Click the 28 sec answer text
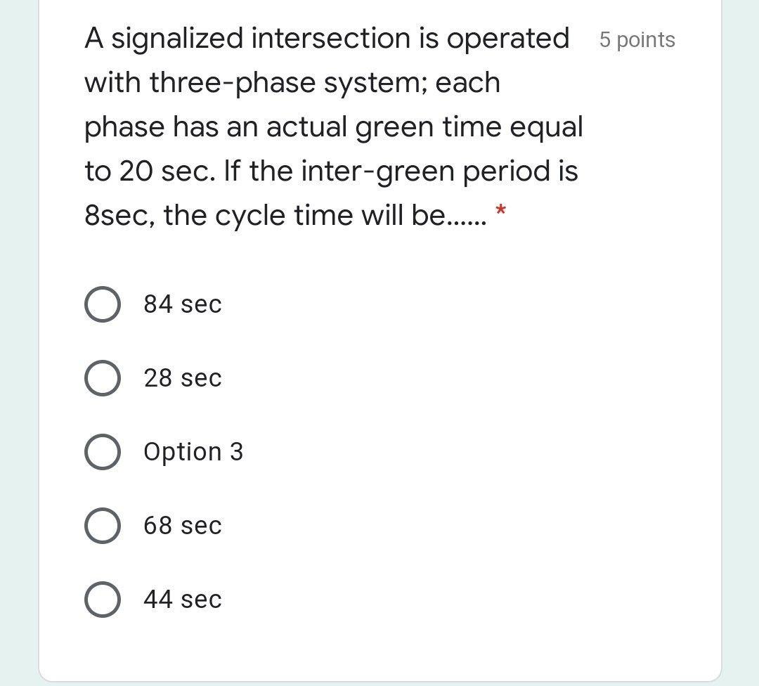Viewport: 759px width, 686px height. click(182, 377)
